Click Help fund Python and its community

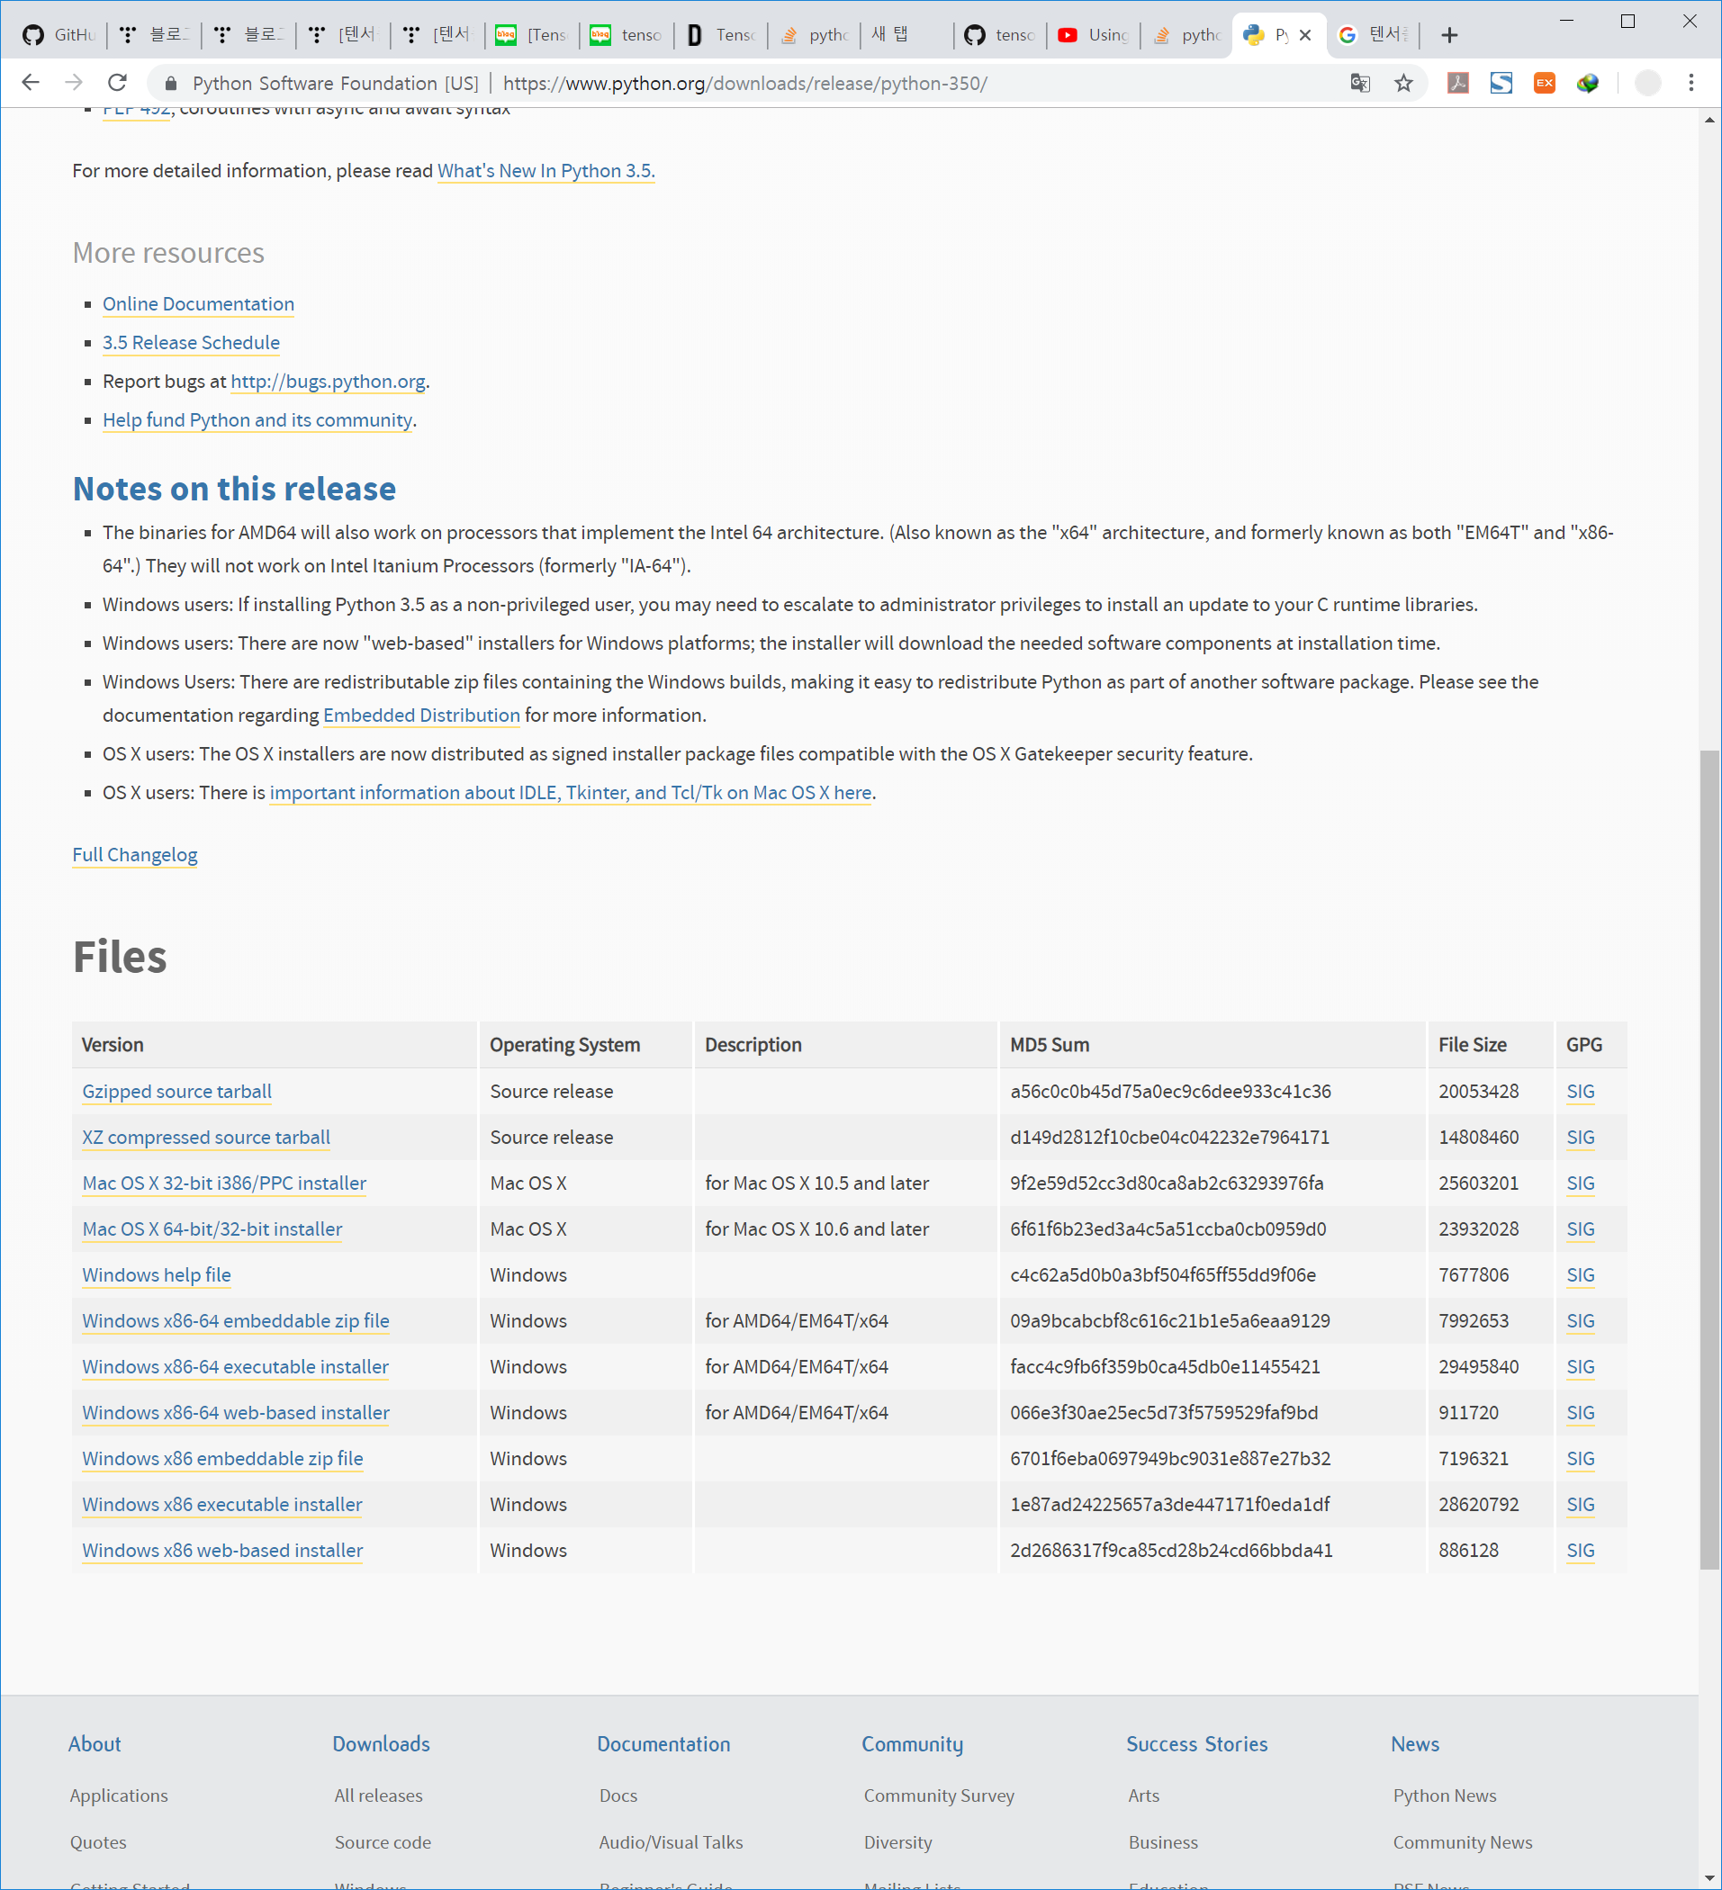pyautogui.click(x=258, y=420)
